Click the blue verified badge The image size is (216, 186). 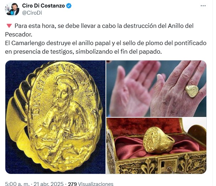point(69,6)
